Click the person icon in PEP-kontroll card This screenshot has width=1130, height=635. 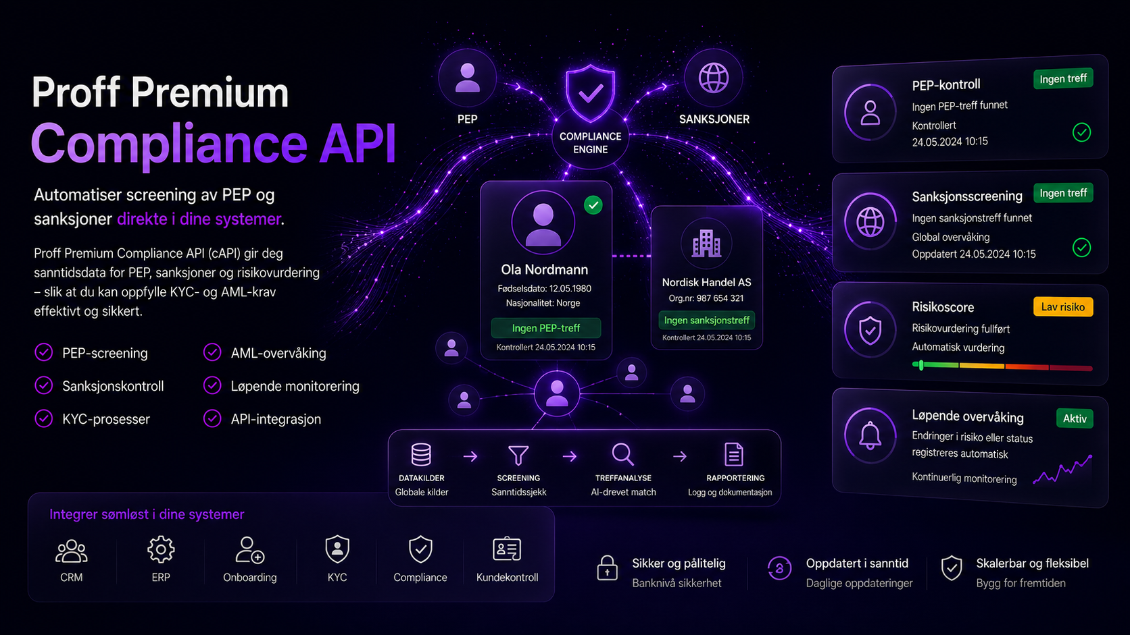point(870,113)
